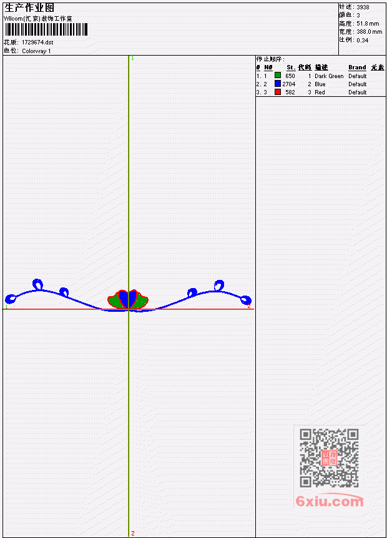This screenshot has width=387, height=538.
Task: Click 'Default' brand in Red row
Action: click(358, 92)
